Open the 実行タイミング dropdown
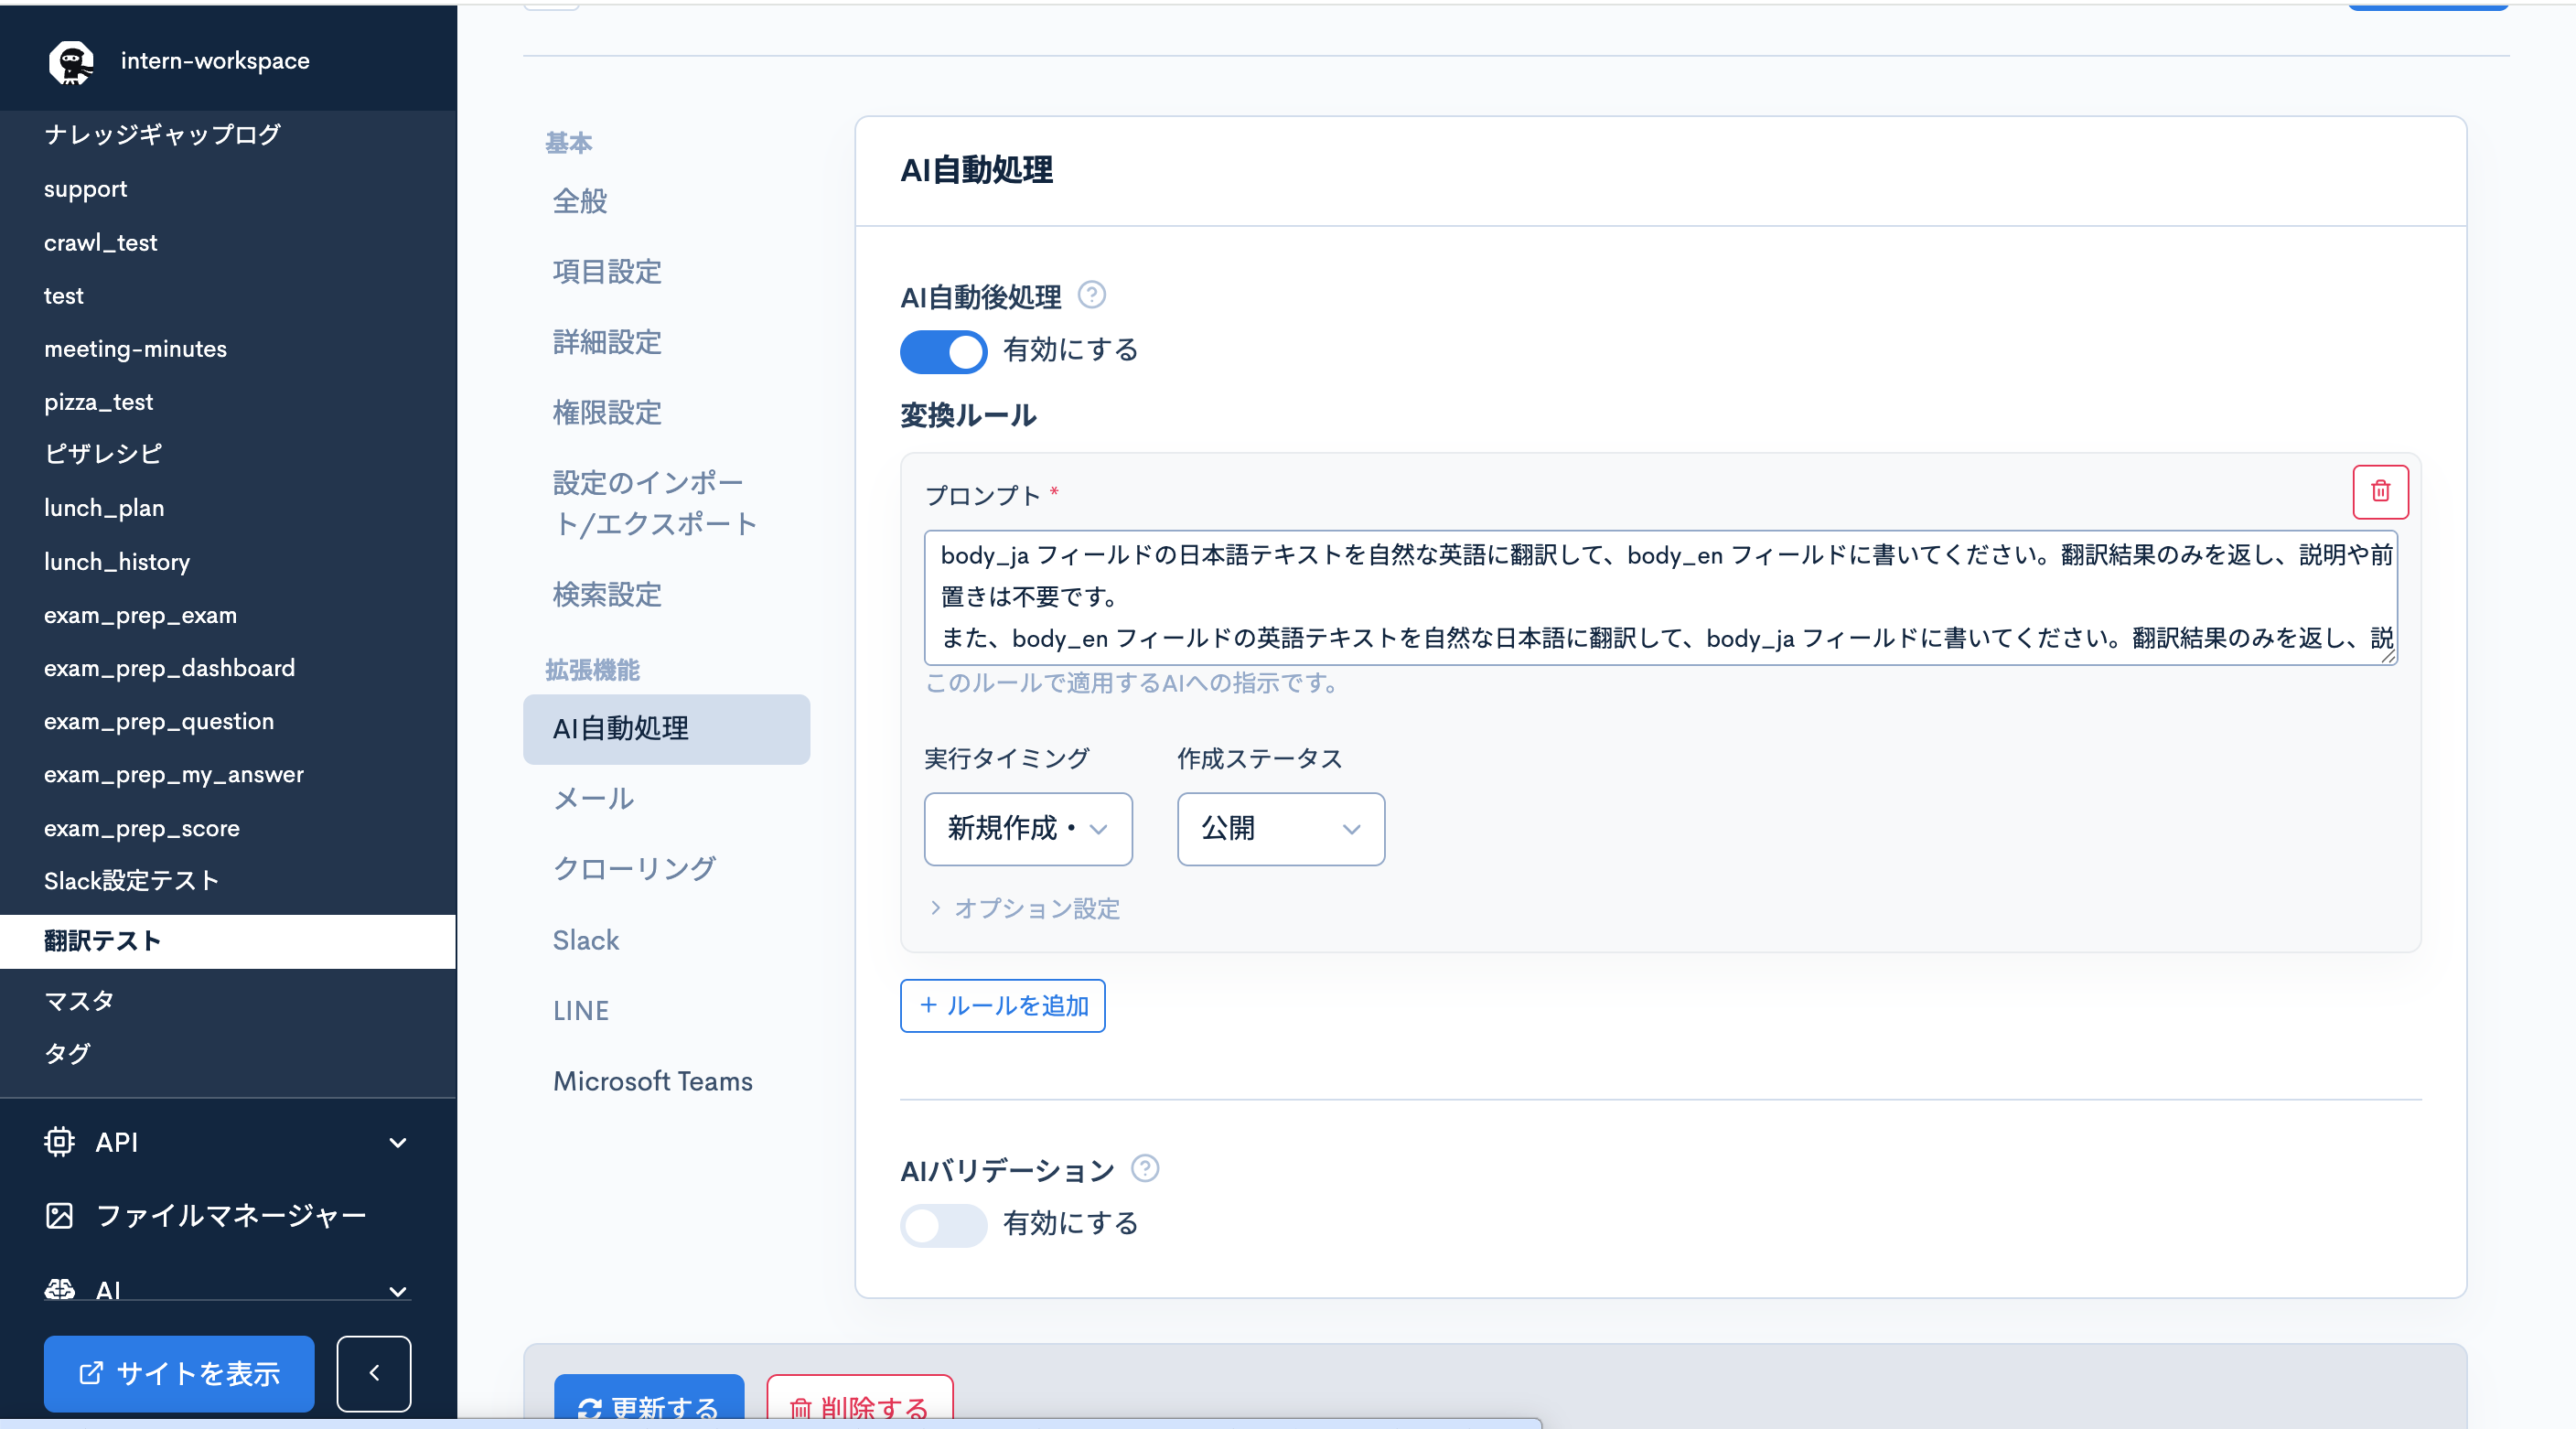Image resolution: width=2576 pixels, height=1429 pixels. pos(1027,829)
